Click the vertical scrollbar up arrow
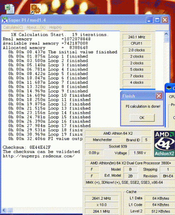 tap(166, 34)
